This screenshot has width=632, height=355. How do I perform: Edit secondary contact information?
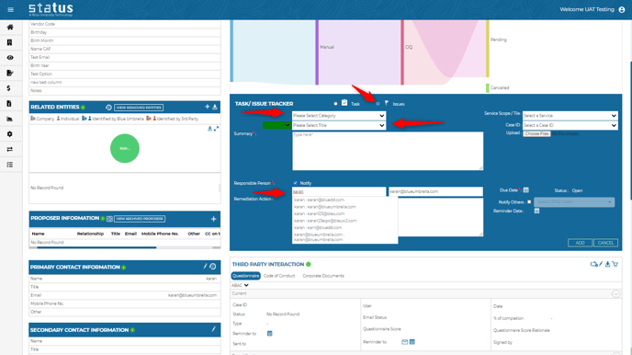click(214, 329)
